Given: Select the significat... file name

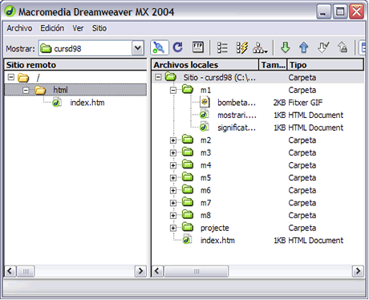Looking at the screenshot, I should click(x=237, y=128).
